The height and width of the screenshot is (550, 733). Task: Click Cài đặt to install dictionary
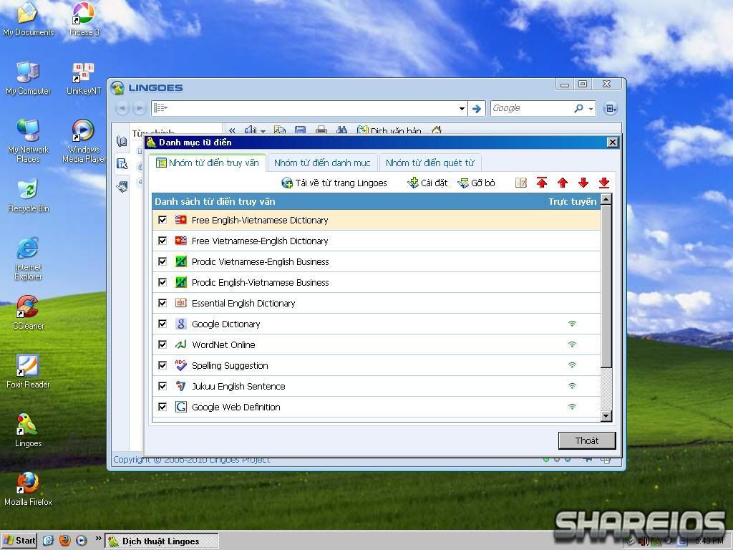427,183
